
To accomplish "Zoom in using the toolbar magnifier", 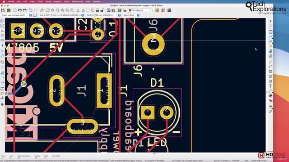I will tap(53, 10).
